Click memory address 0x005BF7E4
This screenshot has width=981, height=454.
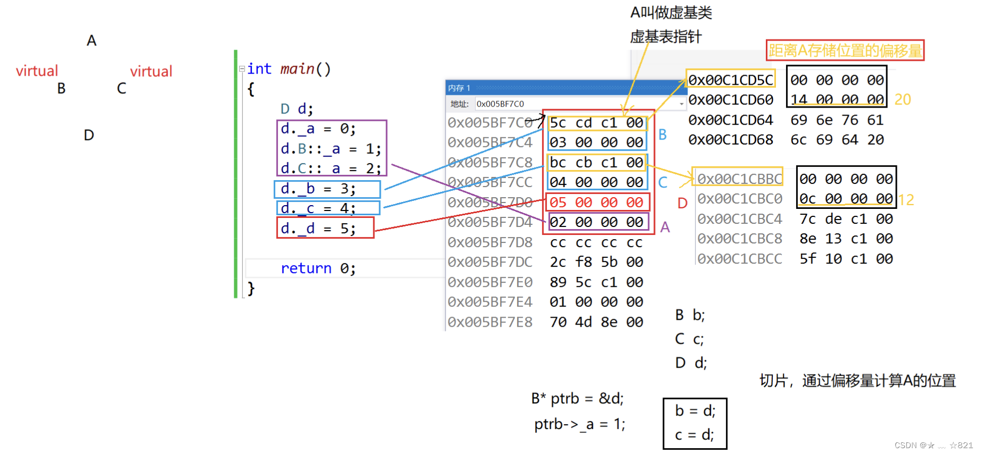click(x=490, y=302)
